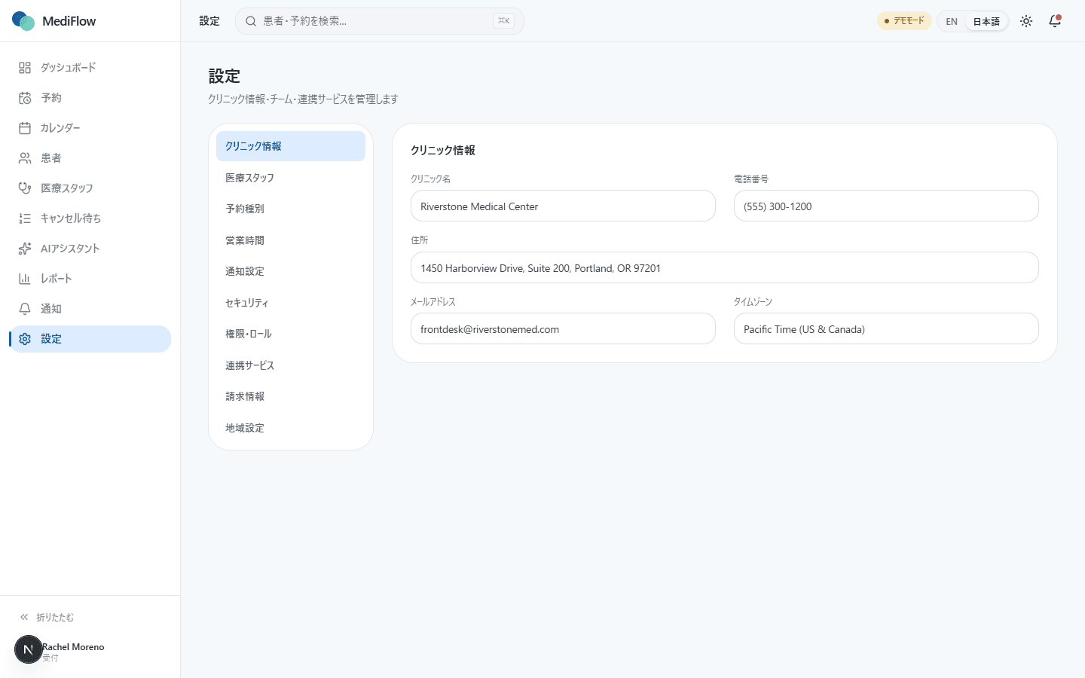The width and height of the screenshot is (1085, 678).
Task: Click the メールアドレス input field
Action: tap(563, 328)
